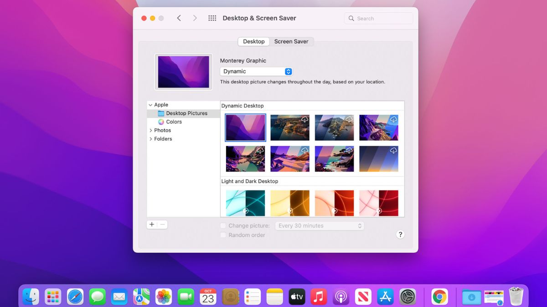Open the Calendar app showing October 23
The width and height of the screenshot is (547, 307).
[207, 296]
